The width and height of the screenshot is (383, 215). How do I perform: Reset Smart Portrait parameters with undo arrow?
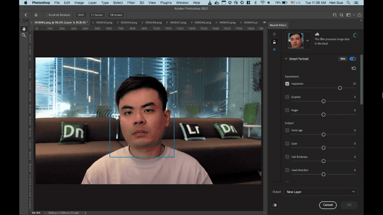coord(353,68)
